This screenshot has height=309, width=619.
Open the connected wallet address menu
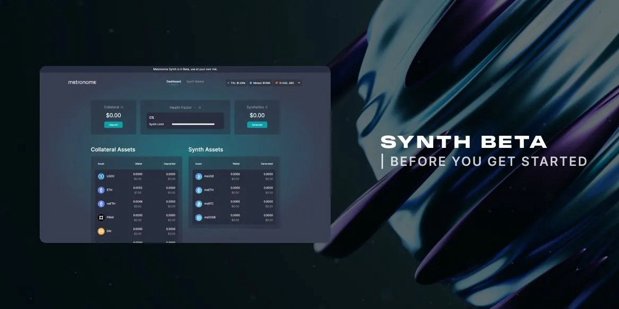285,83
